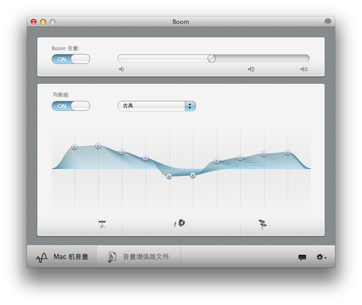362x305 pixels.
Task: Click the Boom 音量 label
Action: 65,48
